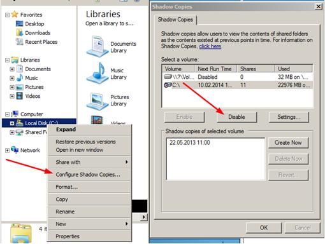
Task: Select Configure Shadow Copies... menu item
Action: point(89,175)
